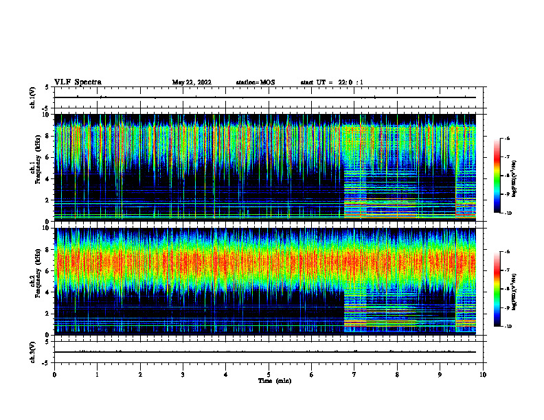Screen dimensions: 544x420
Task: Click the ch.3 voltage trace line
Action: pyautogui.click(x=265, y=352)
